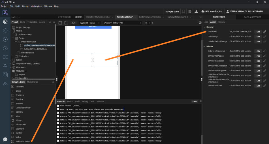Open the iPhone 11 device dropdown
Screen dimensions: 269x144
pyautogui.click(x=123, y=23)
